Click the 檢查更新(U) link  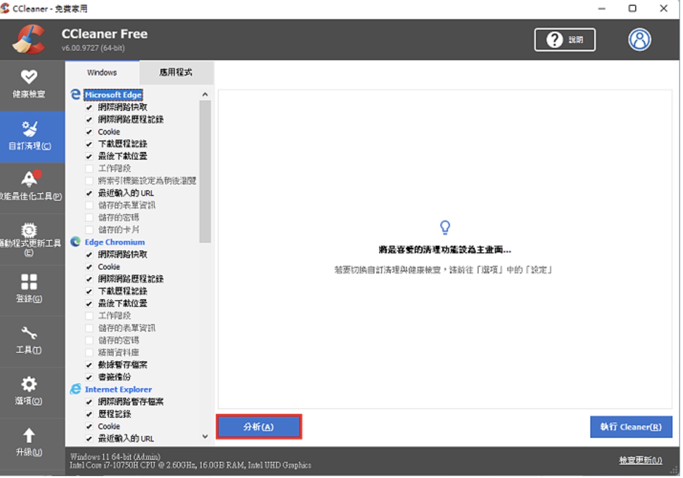[x=640, y=460]
